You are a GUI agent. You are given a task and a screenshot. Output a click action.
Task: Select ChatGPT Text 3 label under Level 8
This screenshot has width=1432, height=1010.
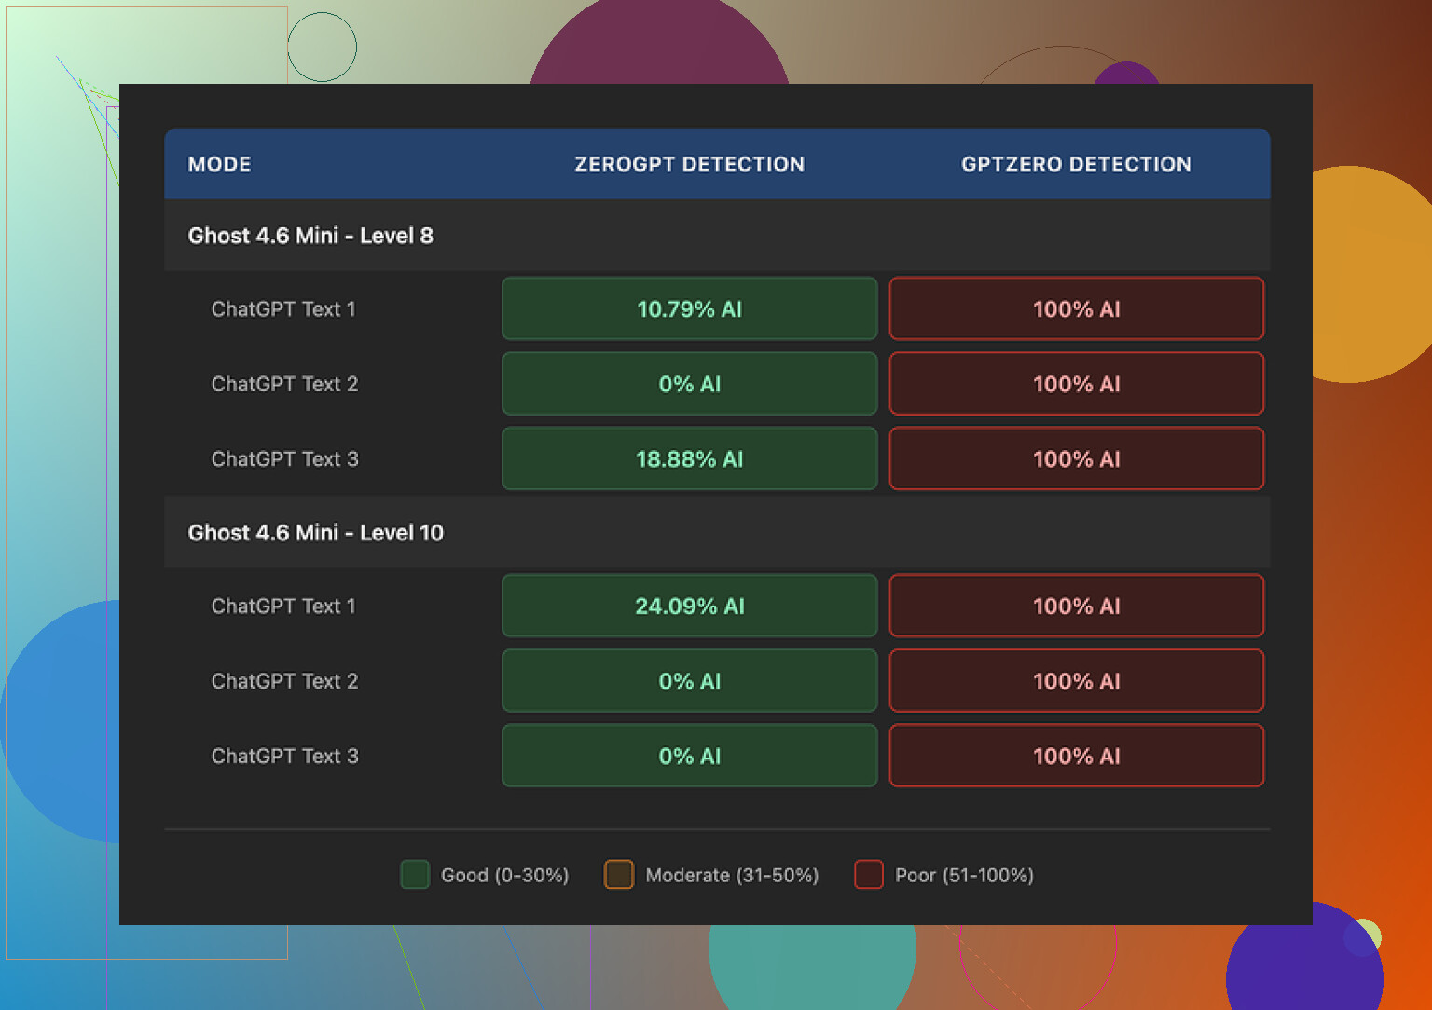284,459
